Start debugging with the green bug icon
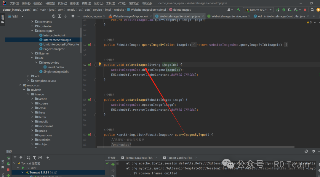 (284, 10)
